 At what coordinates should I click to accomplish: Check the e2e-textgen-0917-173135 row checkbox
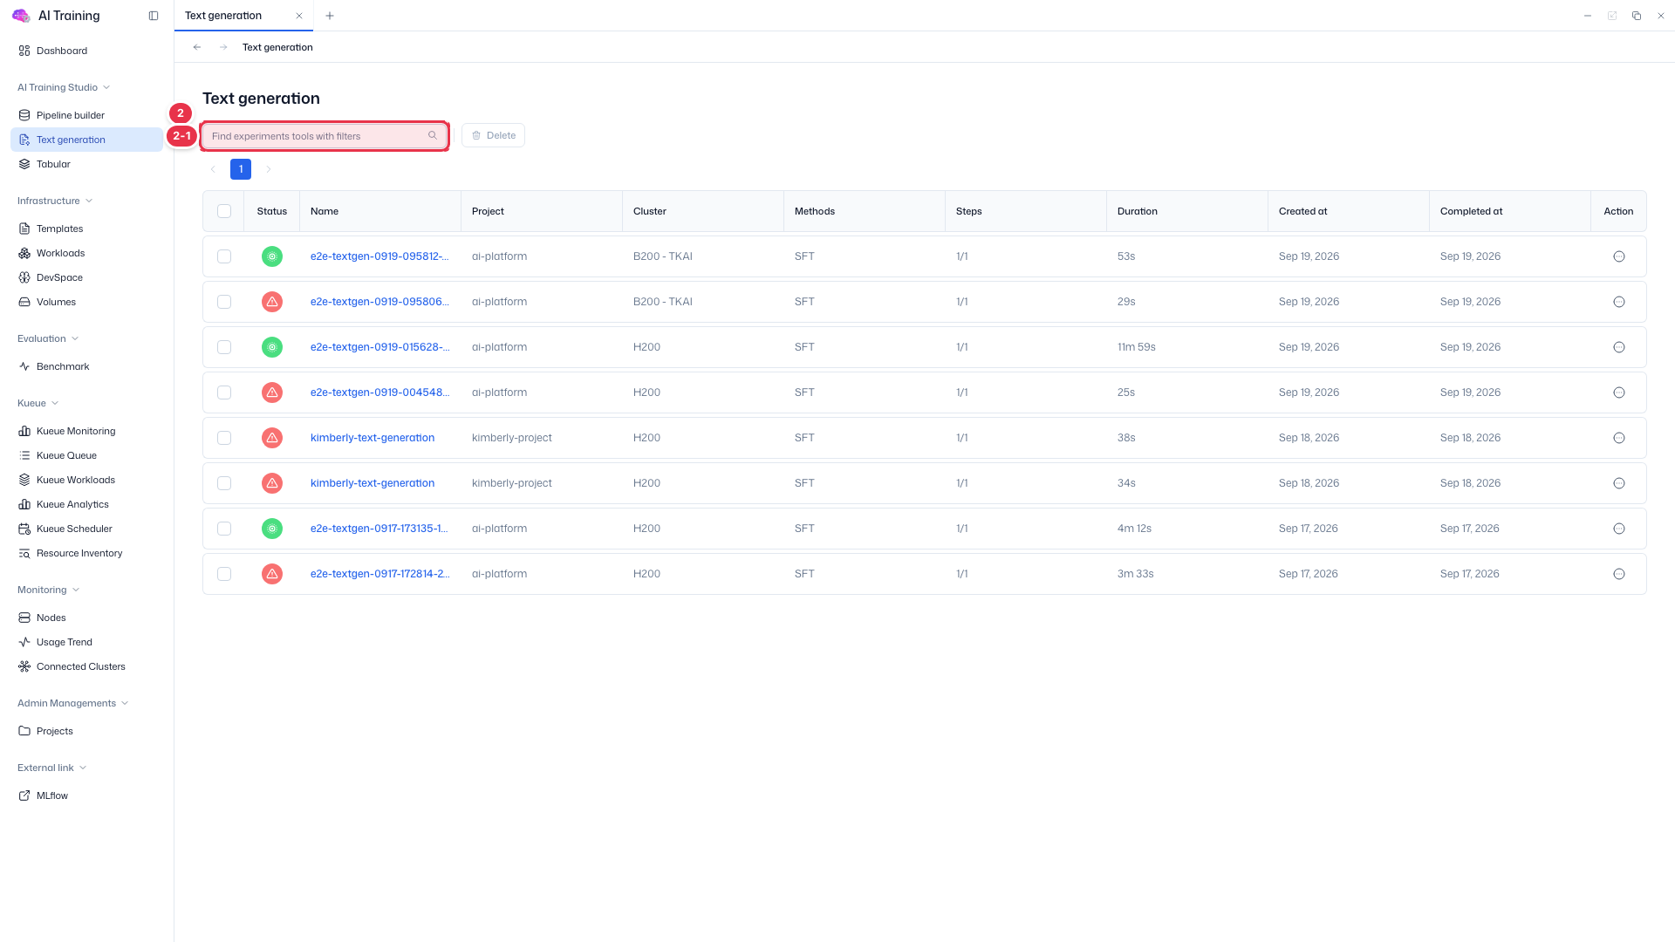point(224,529)
